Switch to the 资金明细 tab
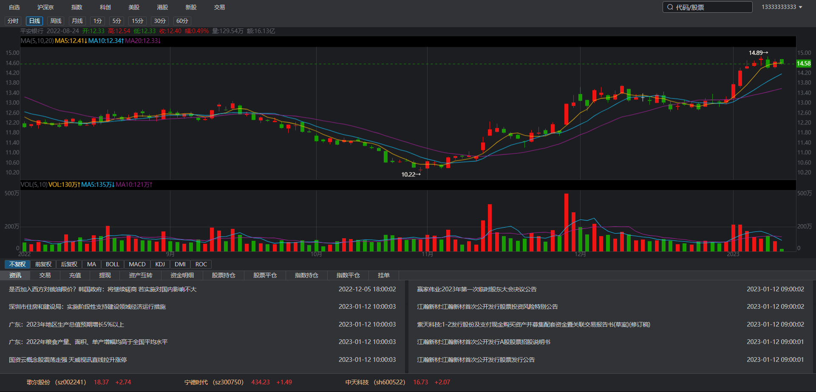This screenshot has width=816, height=392. (x=182, y=275)
